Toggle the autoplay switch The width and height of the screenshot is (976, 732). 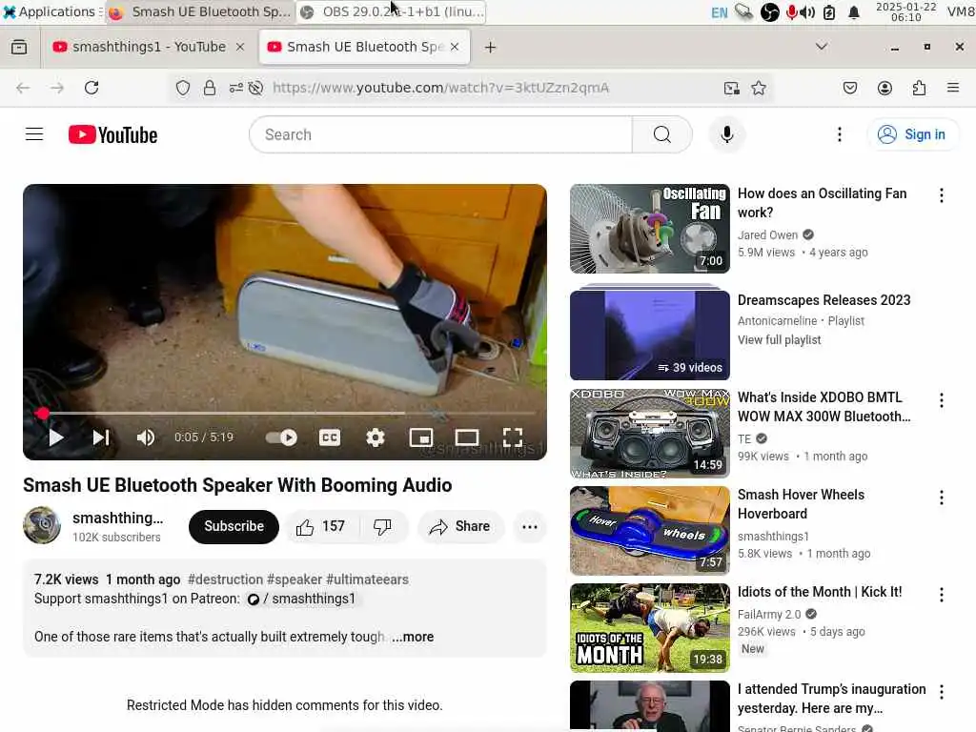(281, 437)
